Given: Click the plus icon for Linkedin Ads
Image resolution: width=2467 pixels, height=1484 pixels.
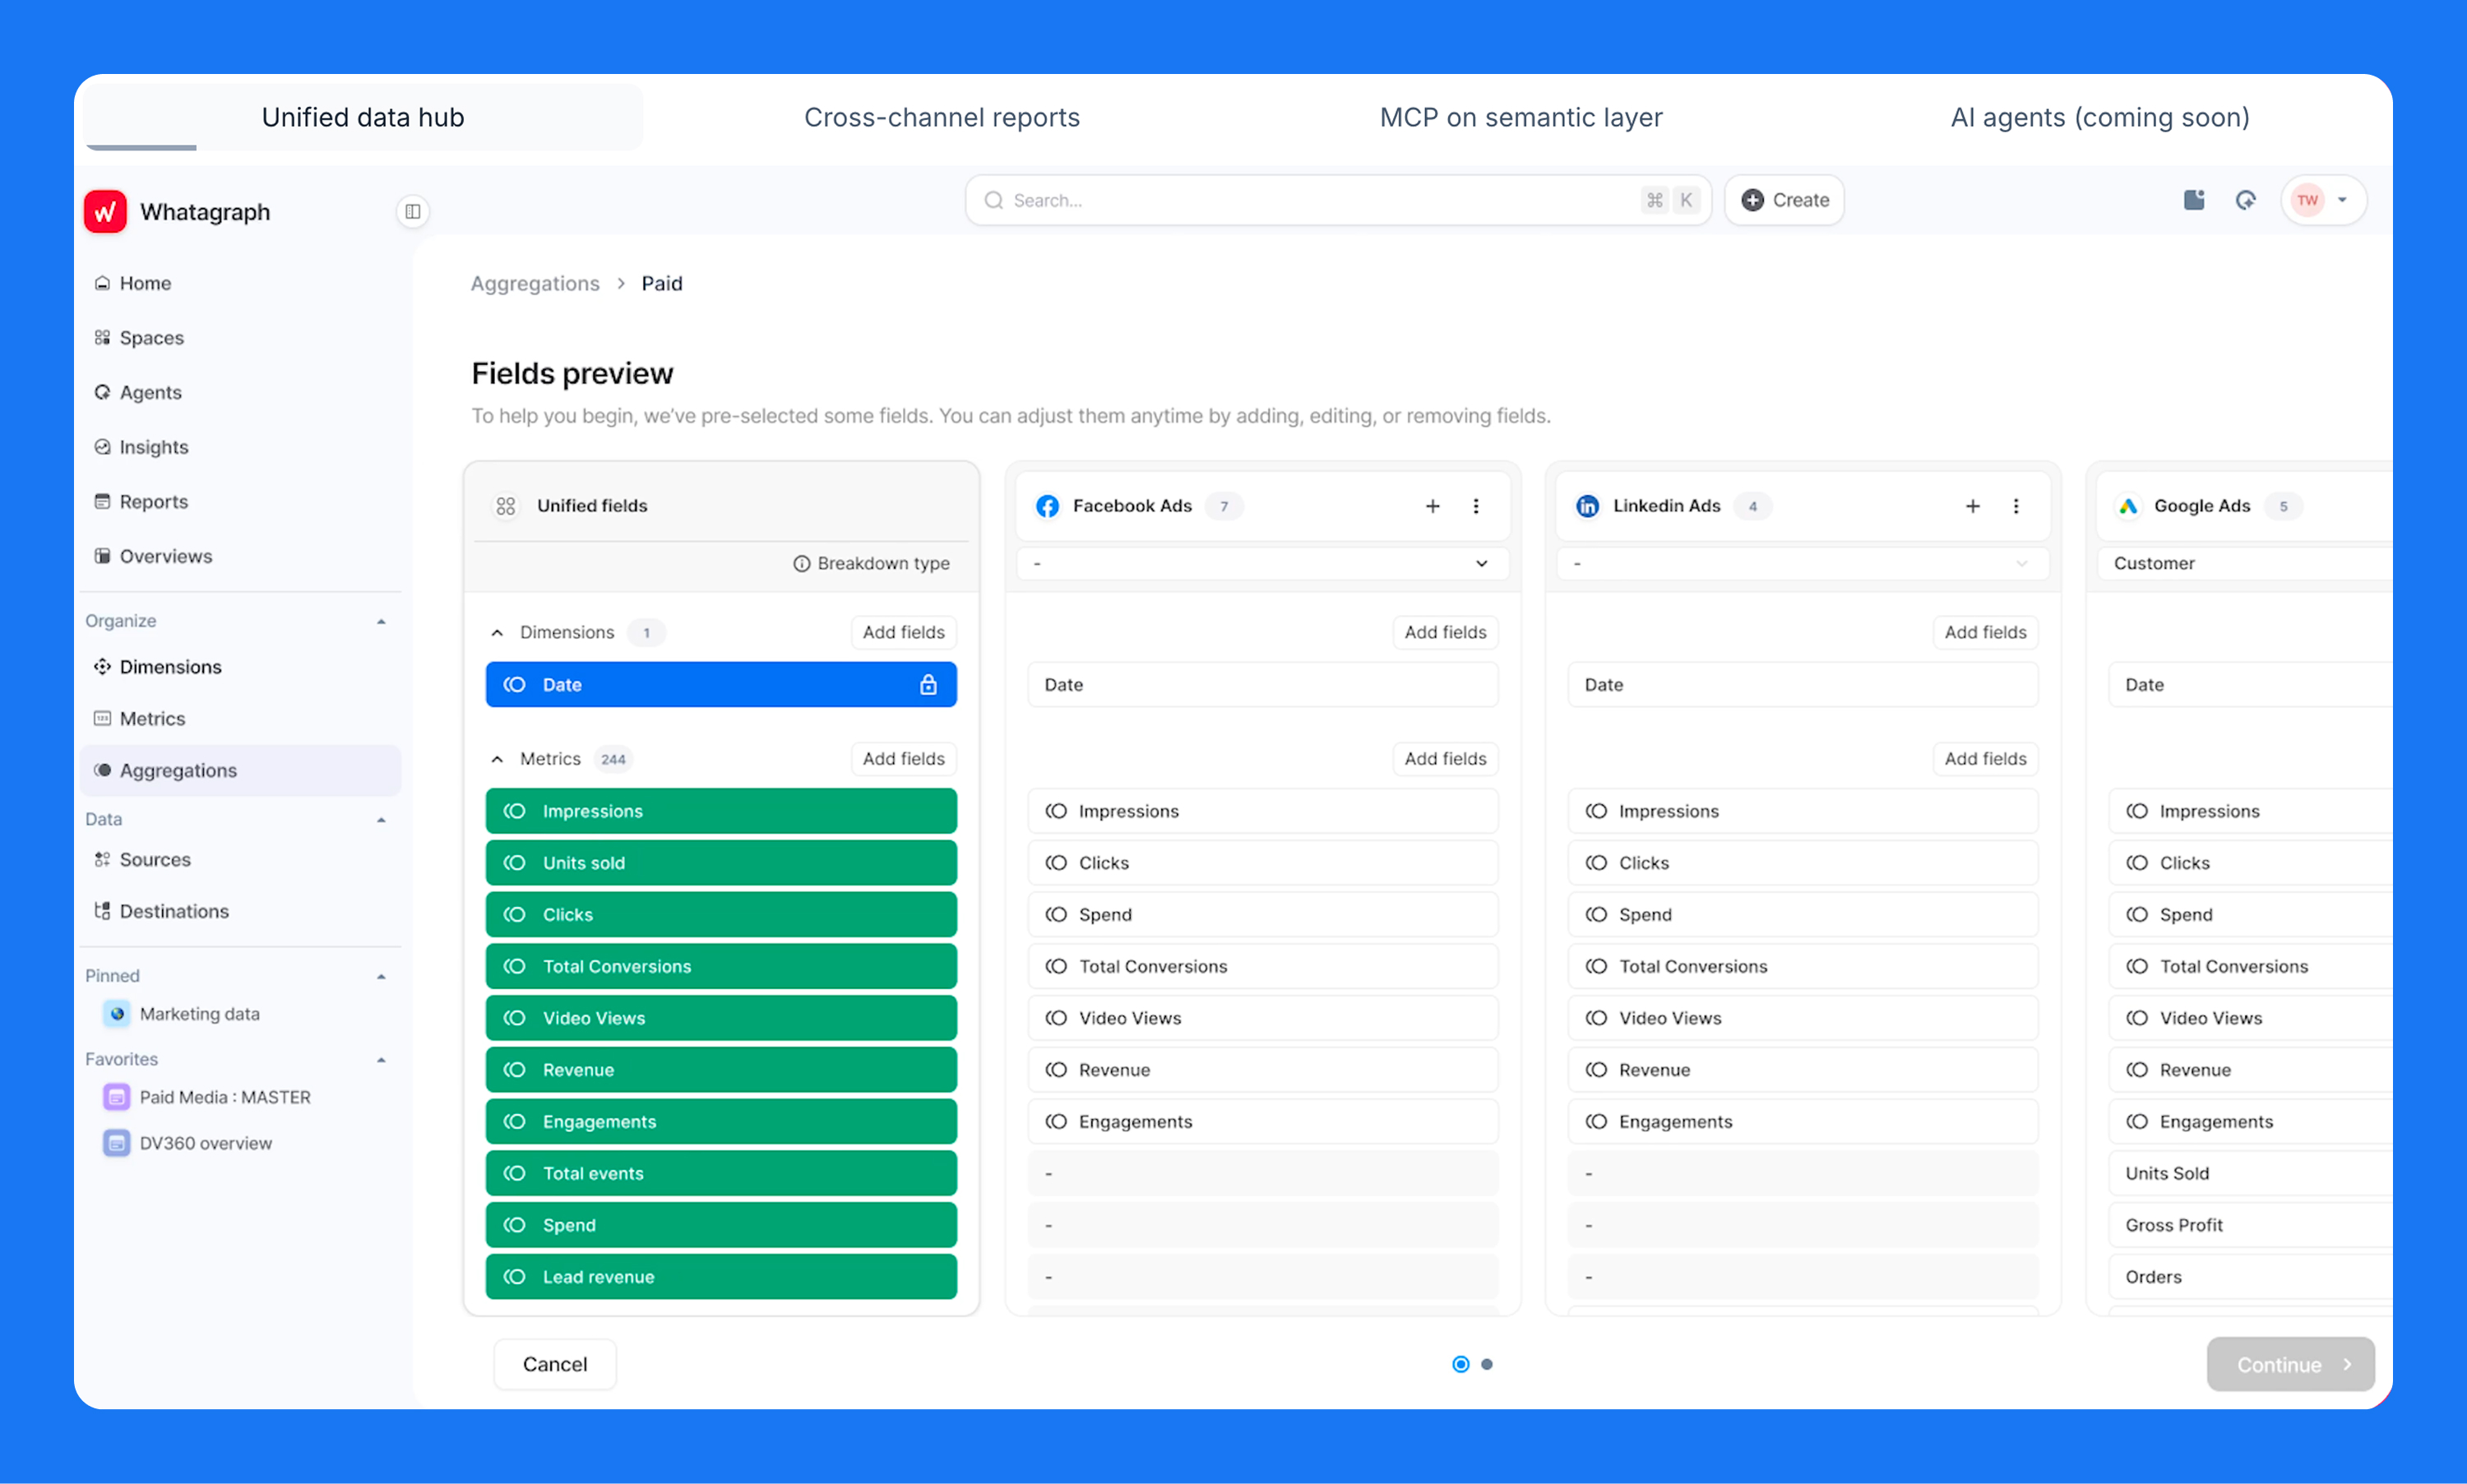Looking at the screenshot, I should [1972, 506].
